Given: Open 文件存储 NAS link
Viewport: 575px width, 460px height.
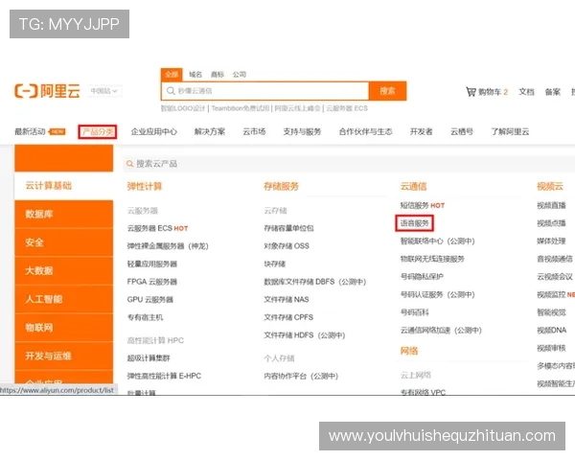Looking at the screenshot, I should coord(287,300).
